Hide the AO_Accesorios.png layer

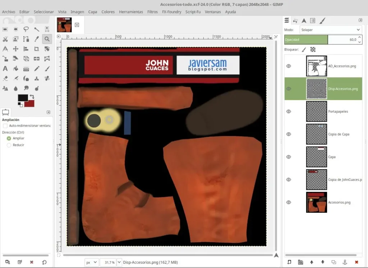(289, 66)
